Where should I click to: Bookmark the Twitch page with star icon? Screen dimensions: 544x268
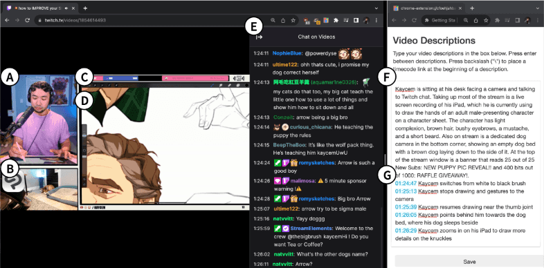coord(293,21)
